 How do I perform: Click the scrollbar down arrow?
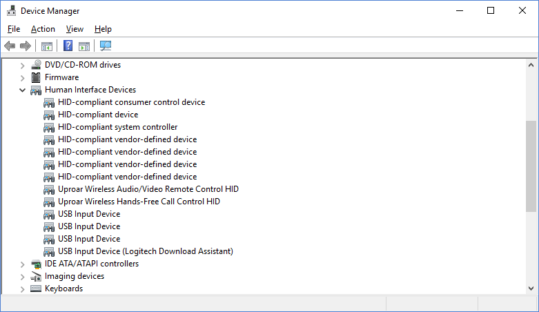pyautogui.click(x=531, y=289)
